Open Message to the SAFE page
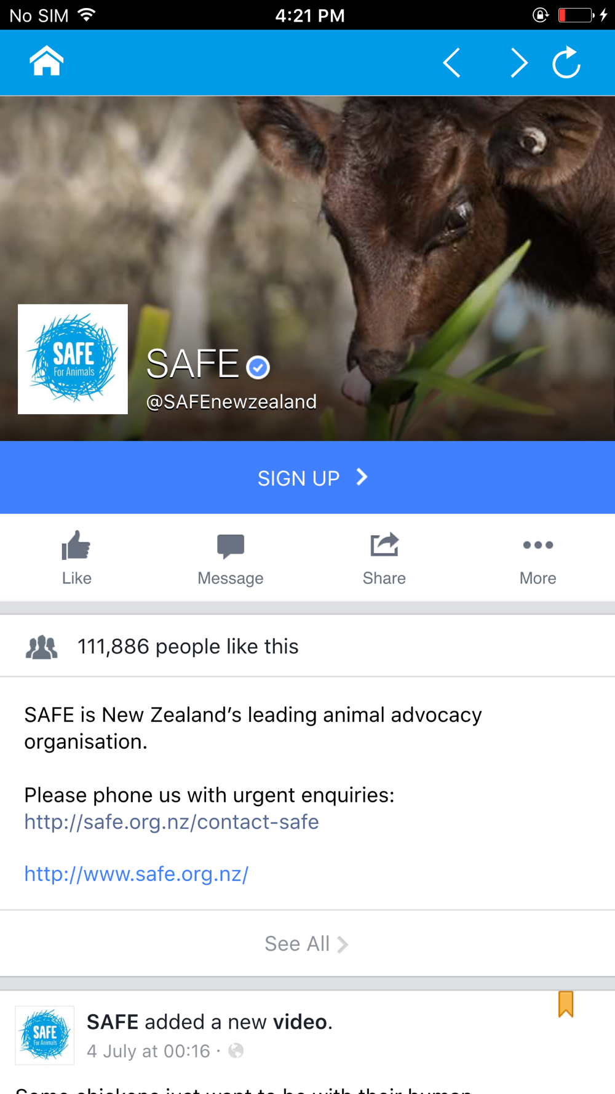Viewport: 615px width, 1094px height. point(231,558)
